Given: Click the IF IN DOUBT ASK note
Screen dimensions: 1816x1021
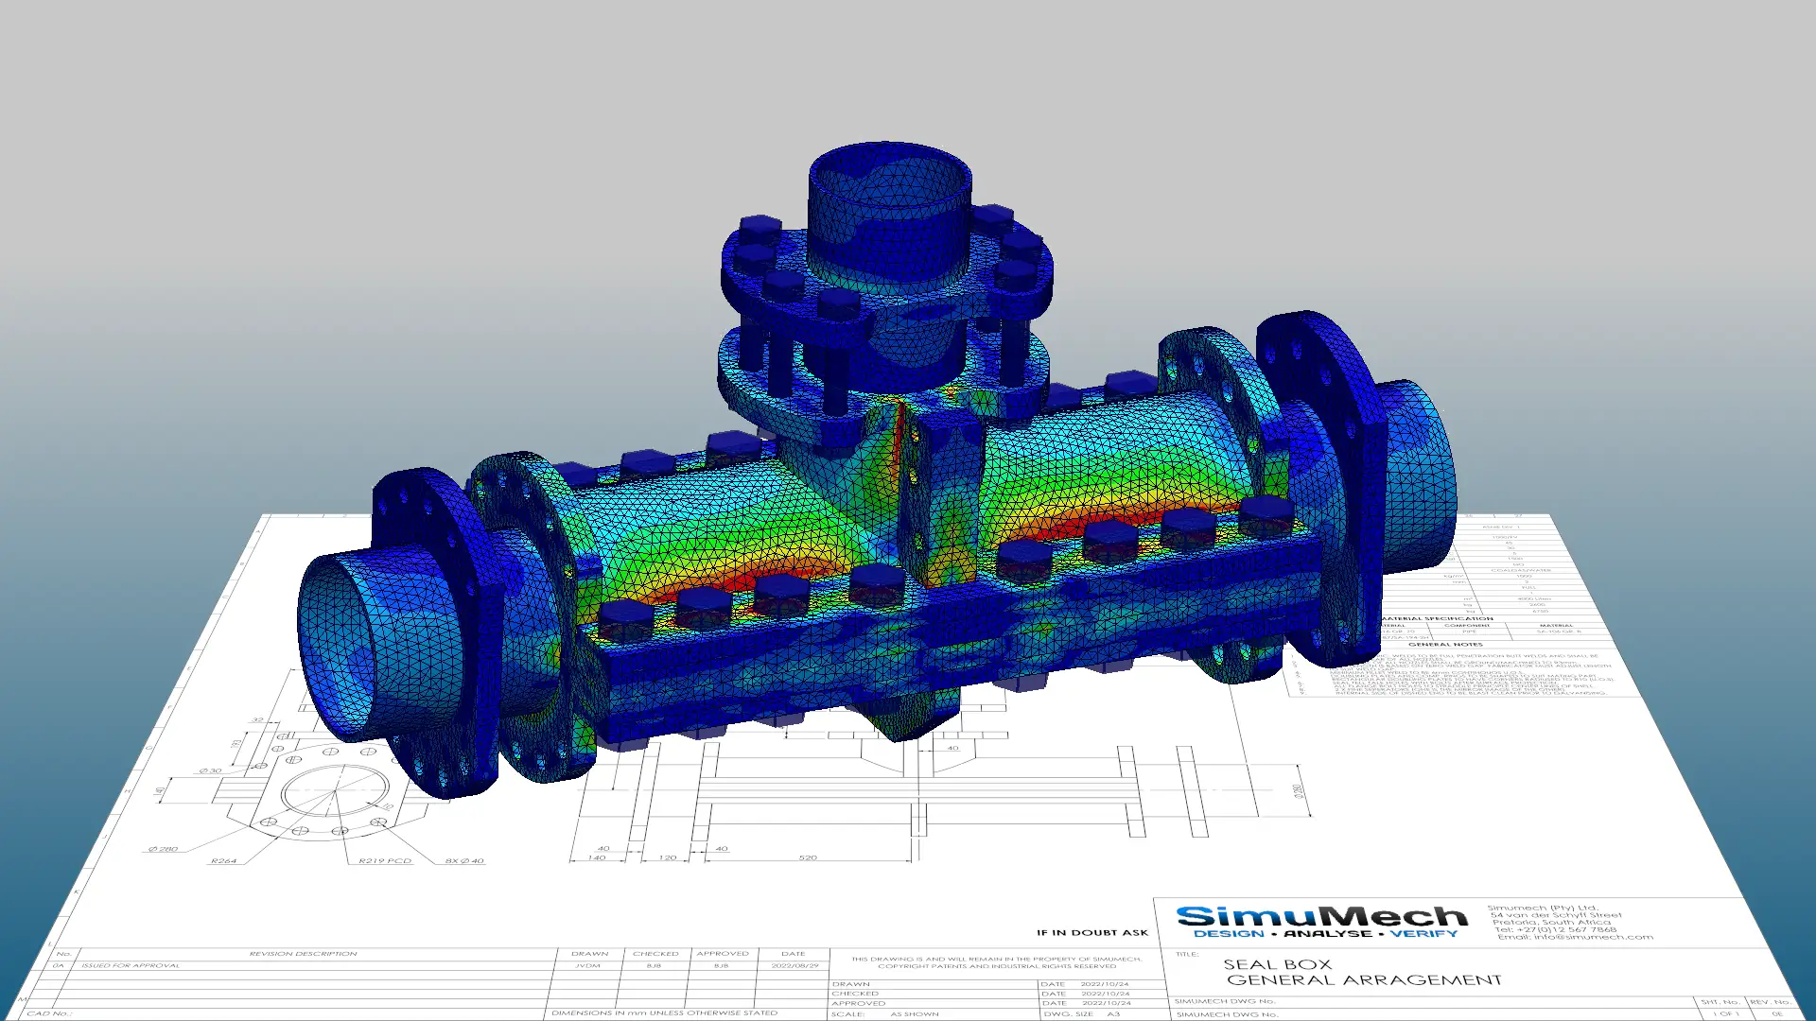Looking at the screenshot, I should pos(1091,932).
